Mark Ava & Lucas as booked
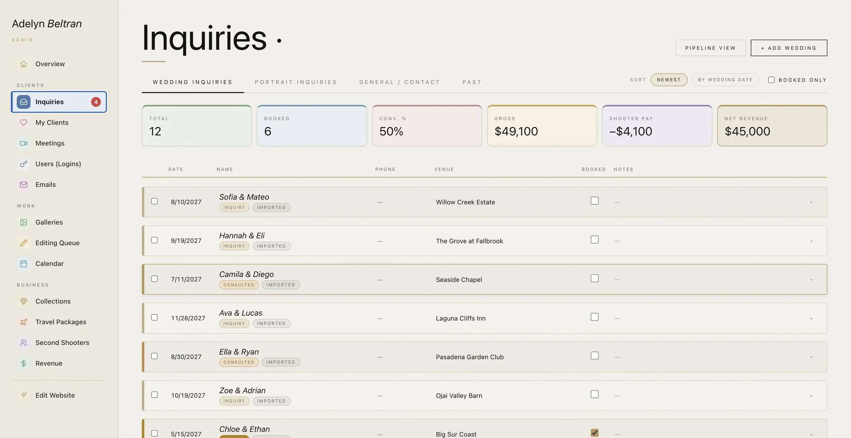This screenshot has width=851, height=438. tap(595, 317)
